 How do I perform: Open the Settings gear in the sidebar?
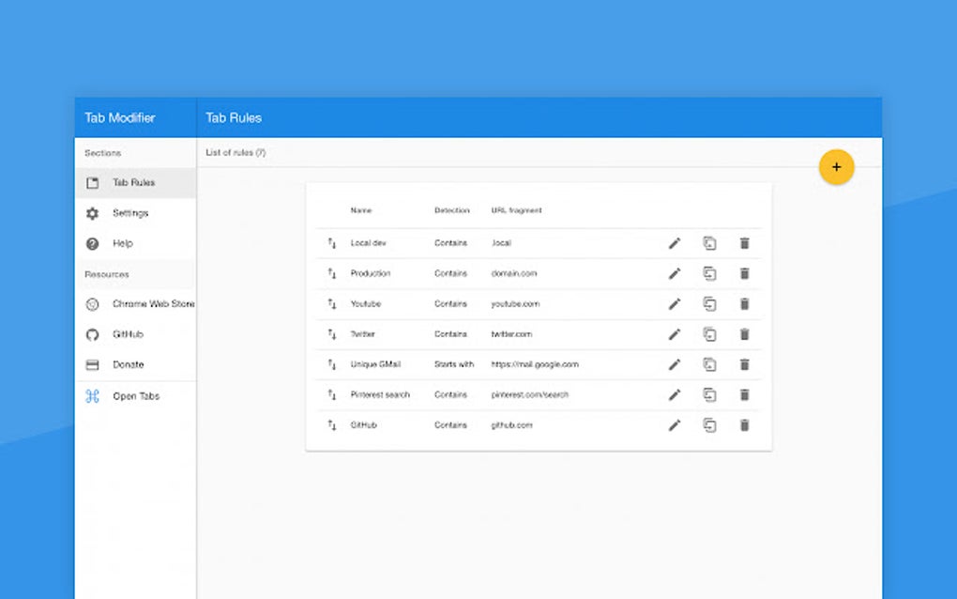(131, 213)
